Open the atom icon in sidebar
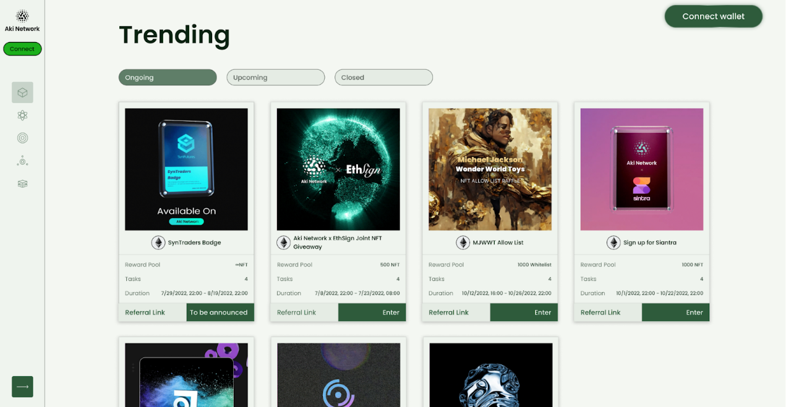The height and width of the screenshot is (407, 786). click(x=22, y=115)
